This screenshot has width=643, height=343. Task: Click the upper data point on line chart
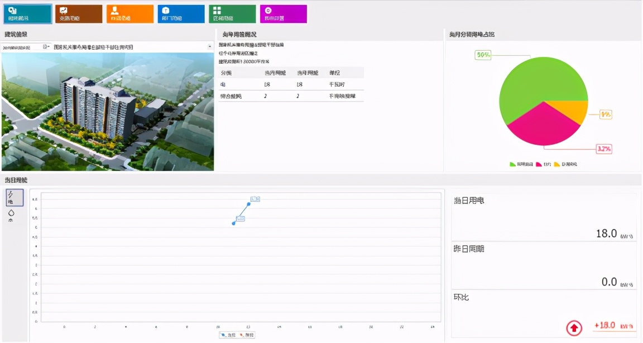click(x=248, y=204)
